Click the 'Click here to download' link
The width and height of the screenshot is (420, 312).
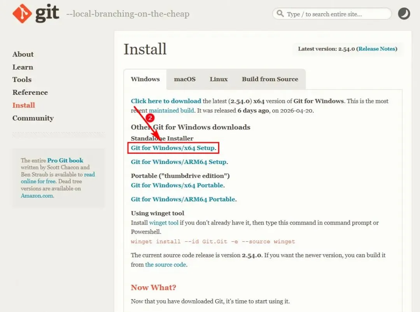[166, 101]
